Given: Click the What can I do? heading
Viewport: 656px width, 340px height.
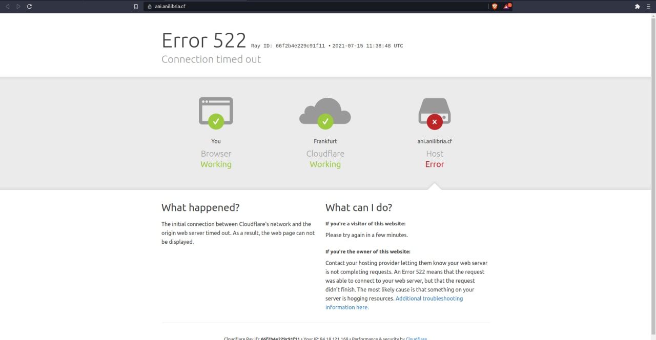Looking at the screenshot, I should (x=359, y=207).
